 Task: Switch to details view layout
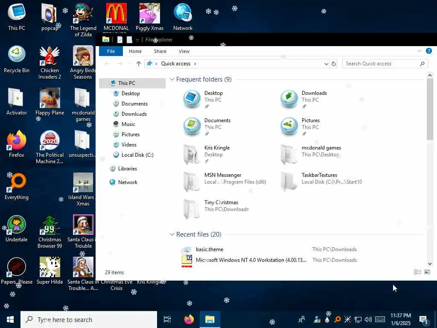(417, 272)
